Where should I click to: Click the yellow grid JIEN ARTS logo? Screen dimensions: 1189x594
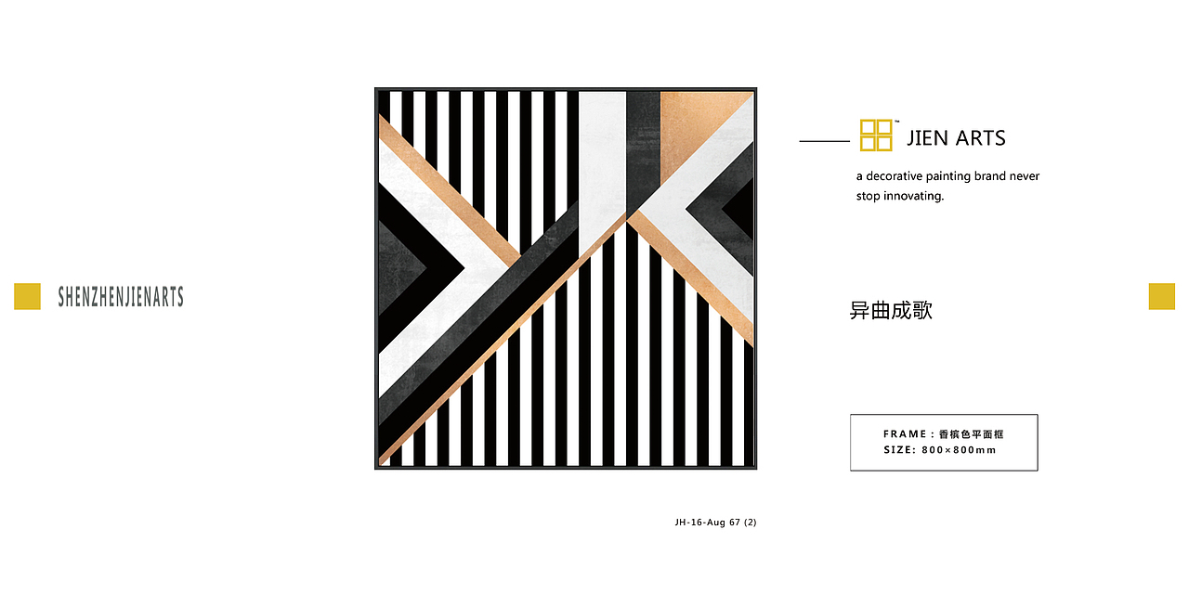pyautogui.click(x=875, y=135)
